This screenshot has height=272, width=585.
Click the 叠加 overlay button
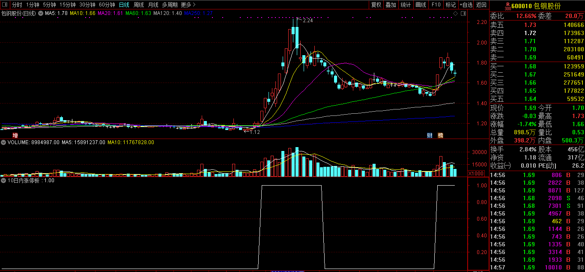(391, 5)
